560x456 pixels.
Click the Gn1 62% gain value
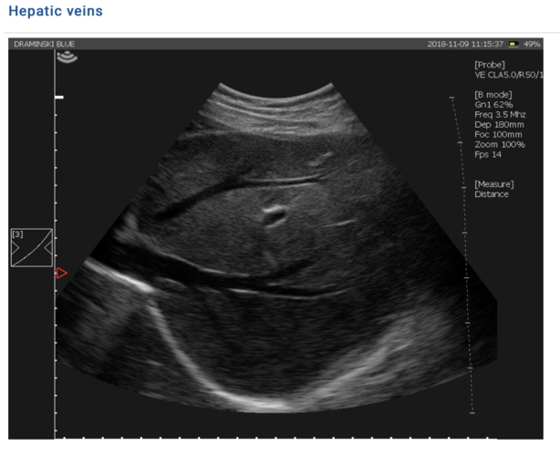[x=493, y=105]
